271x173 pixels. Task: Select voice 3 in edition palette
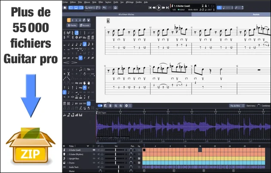[x=76, y=20]
